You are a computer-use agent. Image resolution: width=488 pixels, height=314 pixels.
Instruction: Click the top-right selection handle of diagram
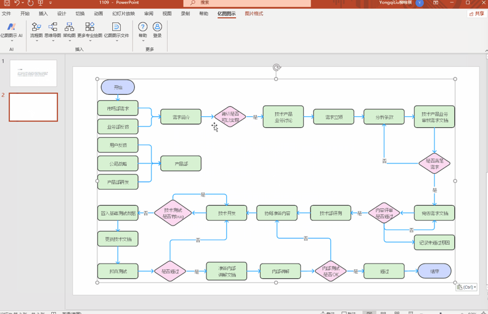coord(455,79)
